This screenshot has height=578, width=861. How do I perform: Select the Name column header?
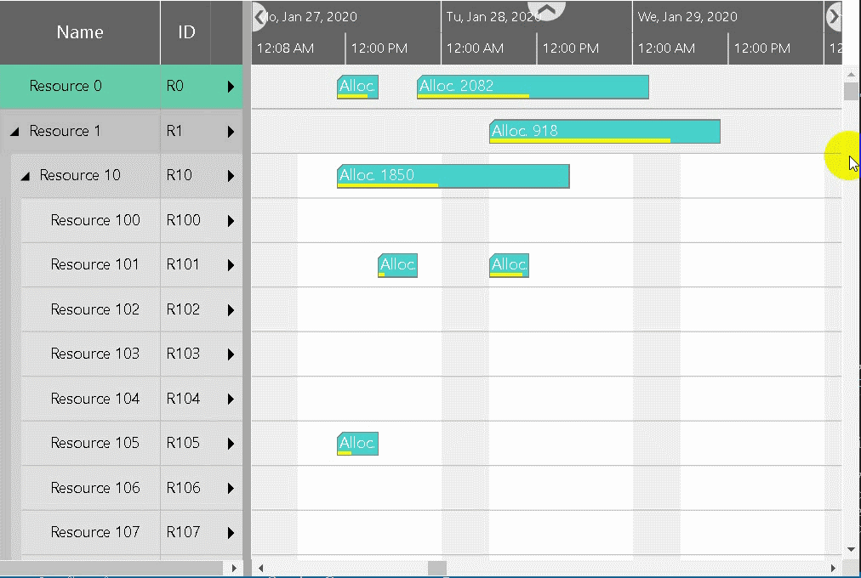[79, 32]
